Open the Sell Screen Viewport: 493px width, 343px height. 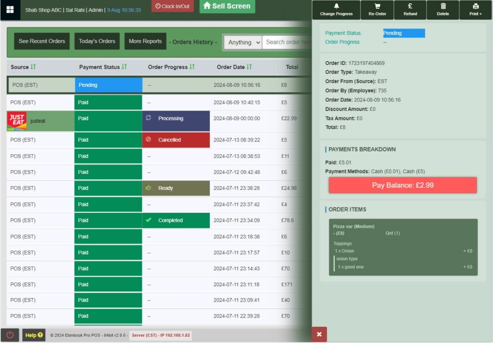[x=227, y=6]
